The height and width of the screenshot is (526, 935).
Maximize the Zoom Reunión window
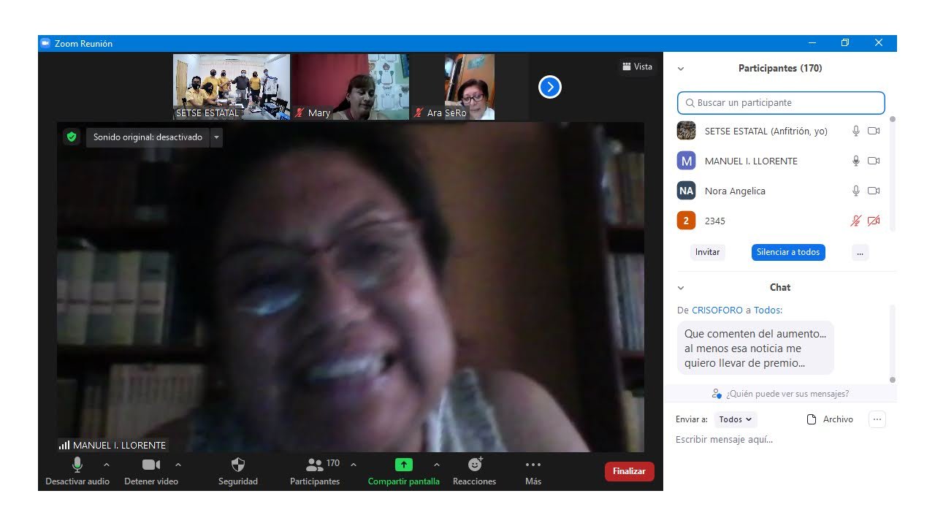[845, 43]
